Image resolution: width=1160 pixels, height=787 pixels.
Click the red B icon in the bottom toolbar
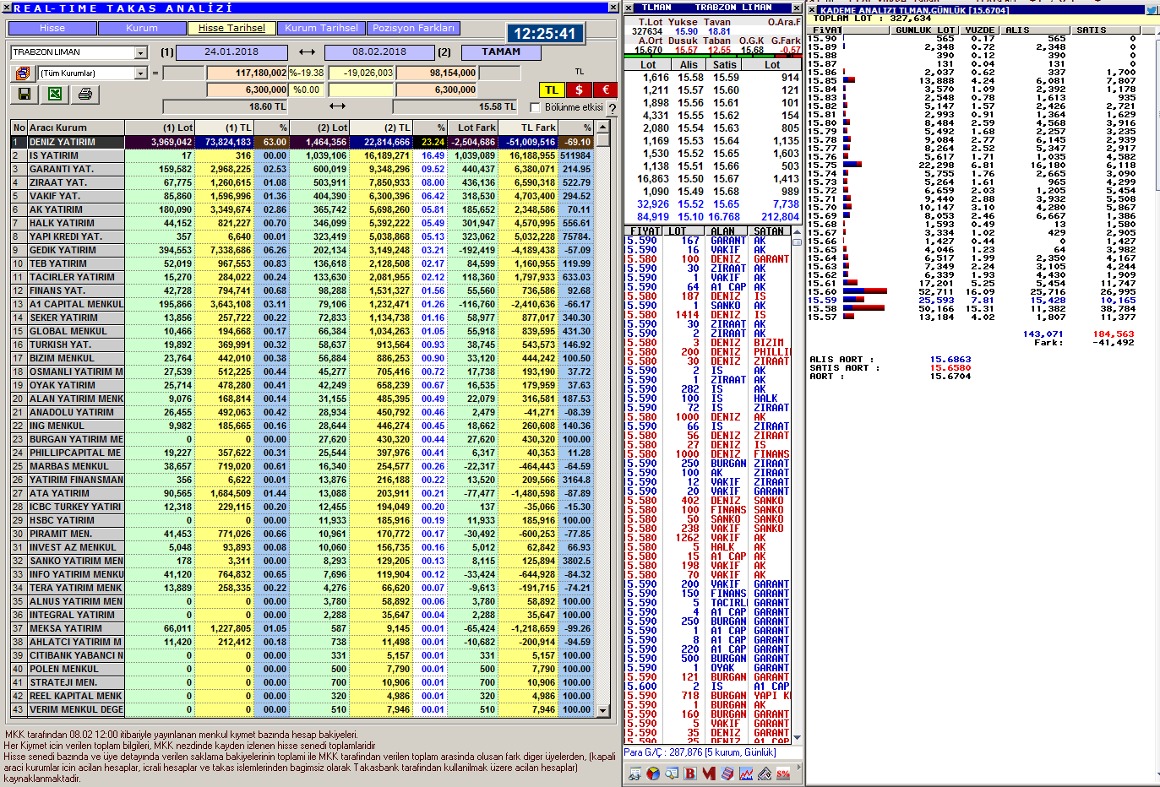pyautogui.click(x=690, y=773)
